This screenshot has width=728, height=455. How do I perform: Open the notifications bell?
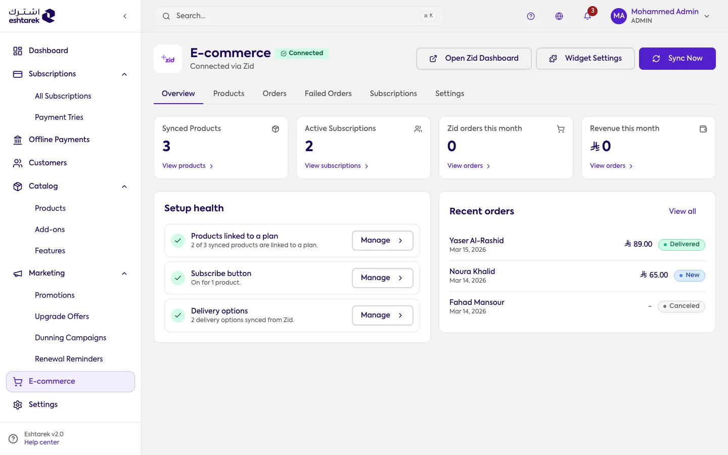point(587,16)
